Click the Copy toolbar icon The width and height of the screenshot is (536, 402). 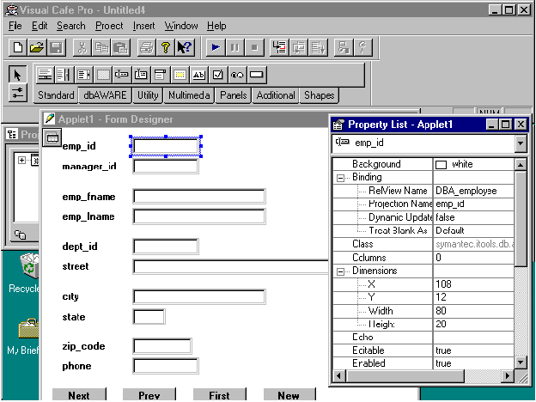tap(101, 47)
